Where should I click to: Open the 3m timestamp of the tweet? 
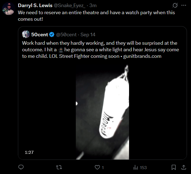(93, 6)
